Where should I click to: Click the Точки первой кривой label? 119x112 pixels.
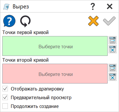tap(25, 32)
